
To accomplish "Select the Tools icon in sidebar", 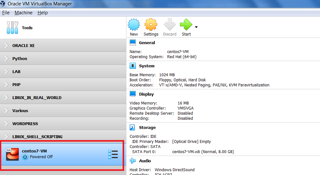I will click(x=12, y=28).
